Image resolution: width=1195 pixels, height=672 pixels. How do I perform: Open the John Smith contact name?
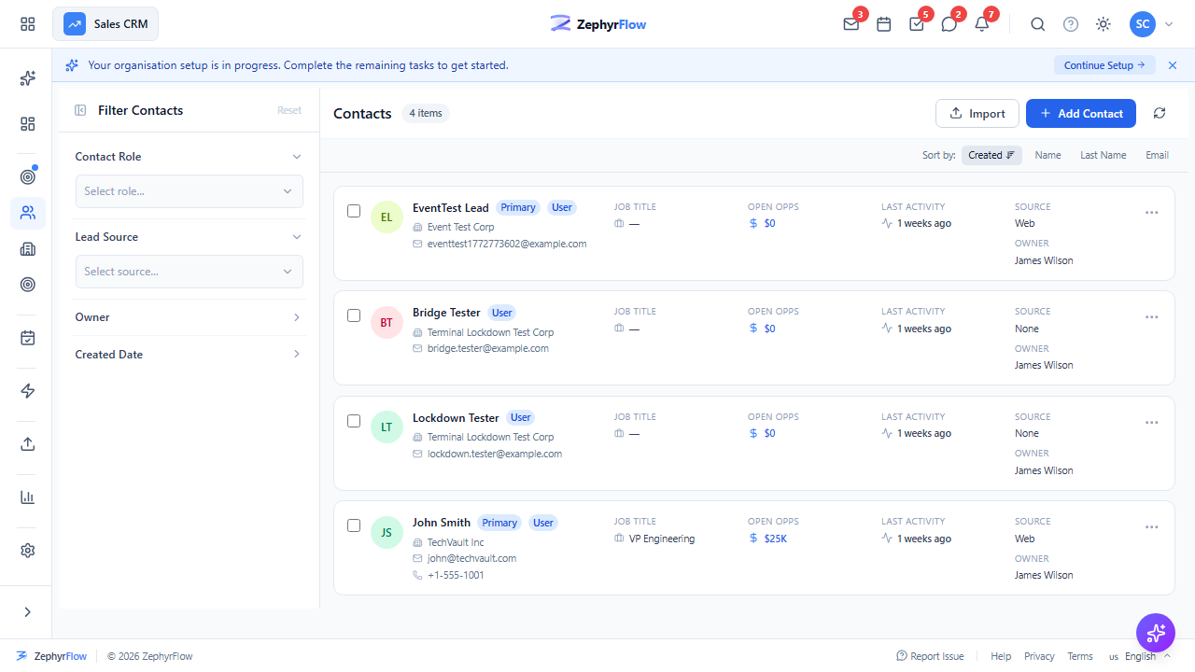tap(442, 523)
